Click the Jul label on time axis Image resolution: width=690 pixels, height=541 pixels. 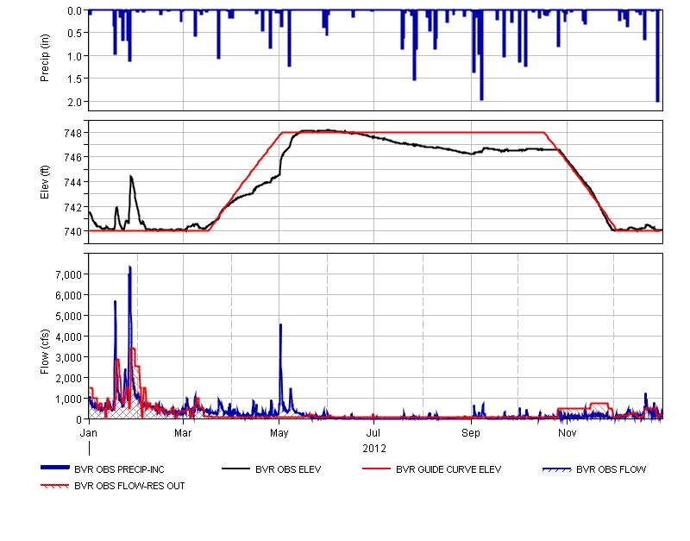click(373, 432)
